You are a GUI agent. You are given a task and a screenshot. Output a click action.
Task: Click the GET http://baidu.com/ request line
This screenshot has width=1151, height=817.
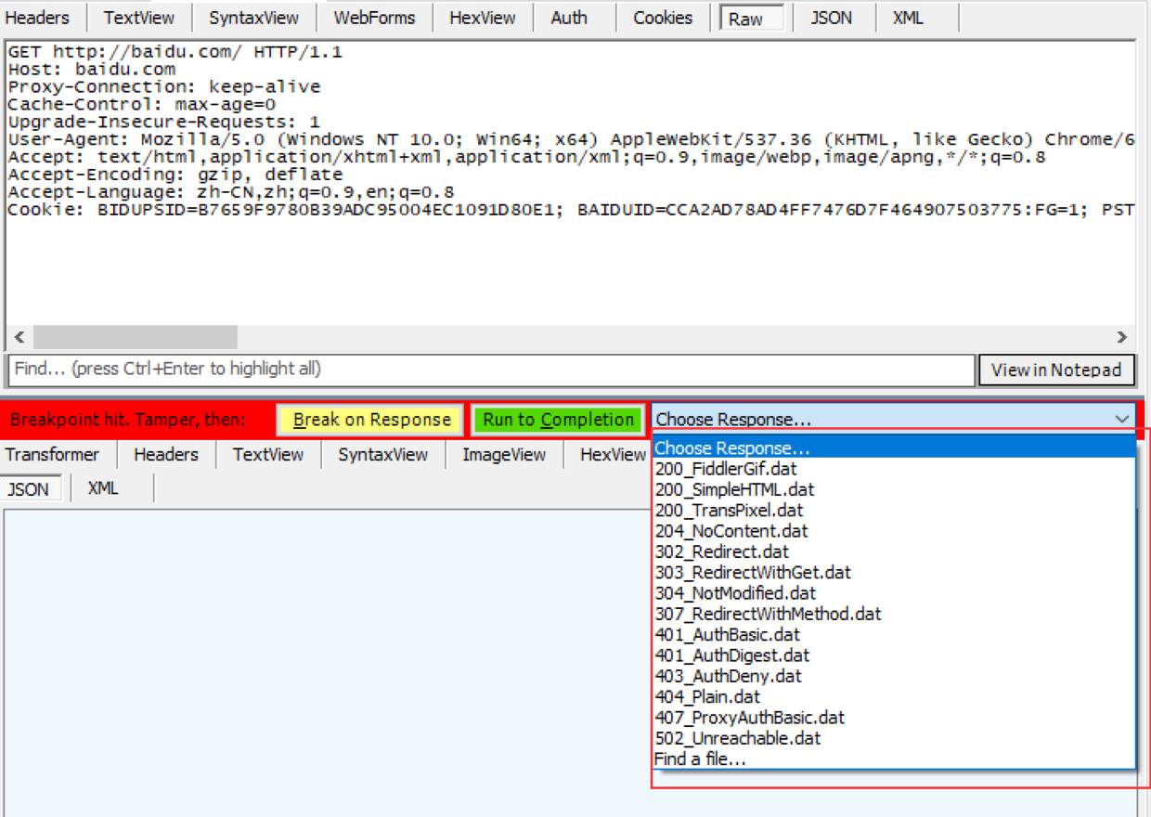(x=175, y=52)
